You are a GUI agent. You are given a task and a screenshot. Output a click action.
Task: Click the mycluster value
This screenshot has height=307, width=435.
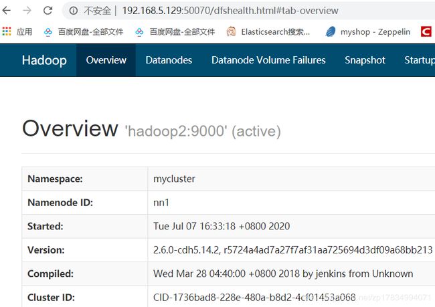tap(174, 179)
